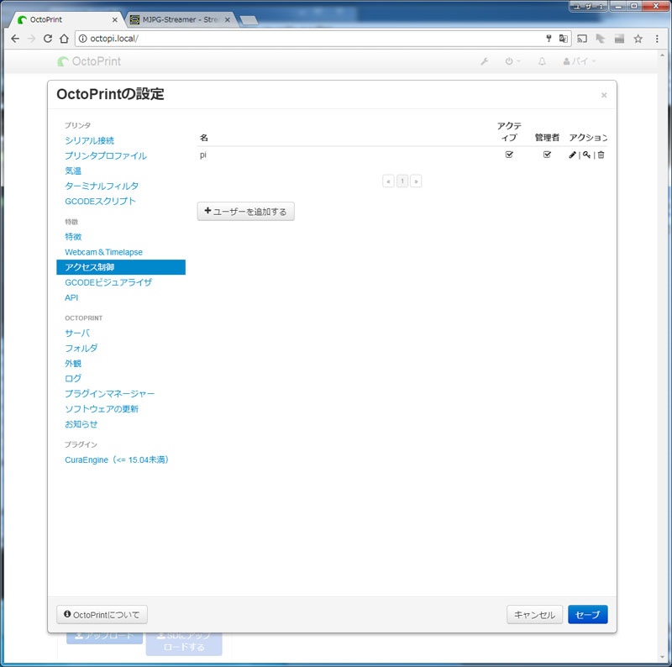The width and height of the screenshot is (672, 667).
Task: Close the OctoPrint browser tab
Action: [x=114, y=19]
